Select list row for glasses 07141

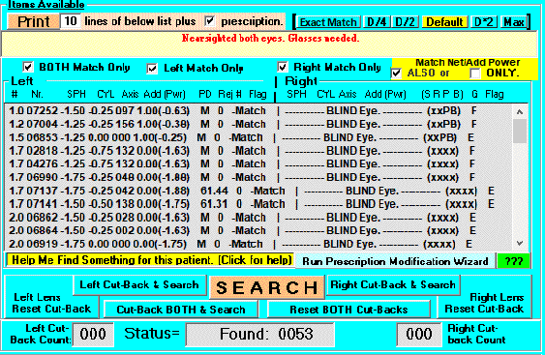point(257,204)
